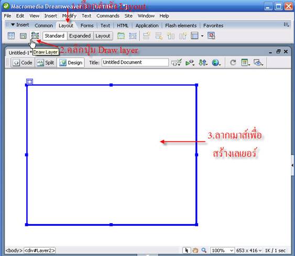Switch to the Favorites insert tab

click(213, 26)
